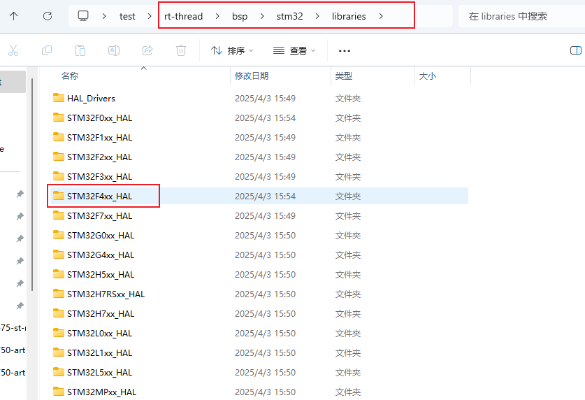The height and width of the screenshot is (400, 585).
Task: Sort by 大小 column header
Action: (x=428, y=76)
